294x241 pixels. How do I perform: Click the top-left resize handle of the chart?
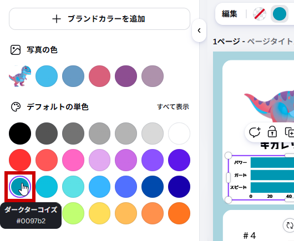tap(229, 156)
